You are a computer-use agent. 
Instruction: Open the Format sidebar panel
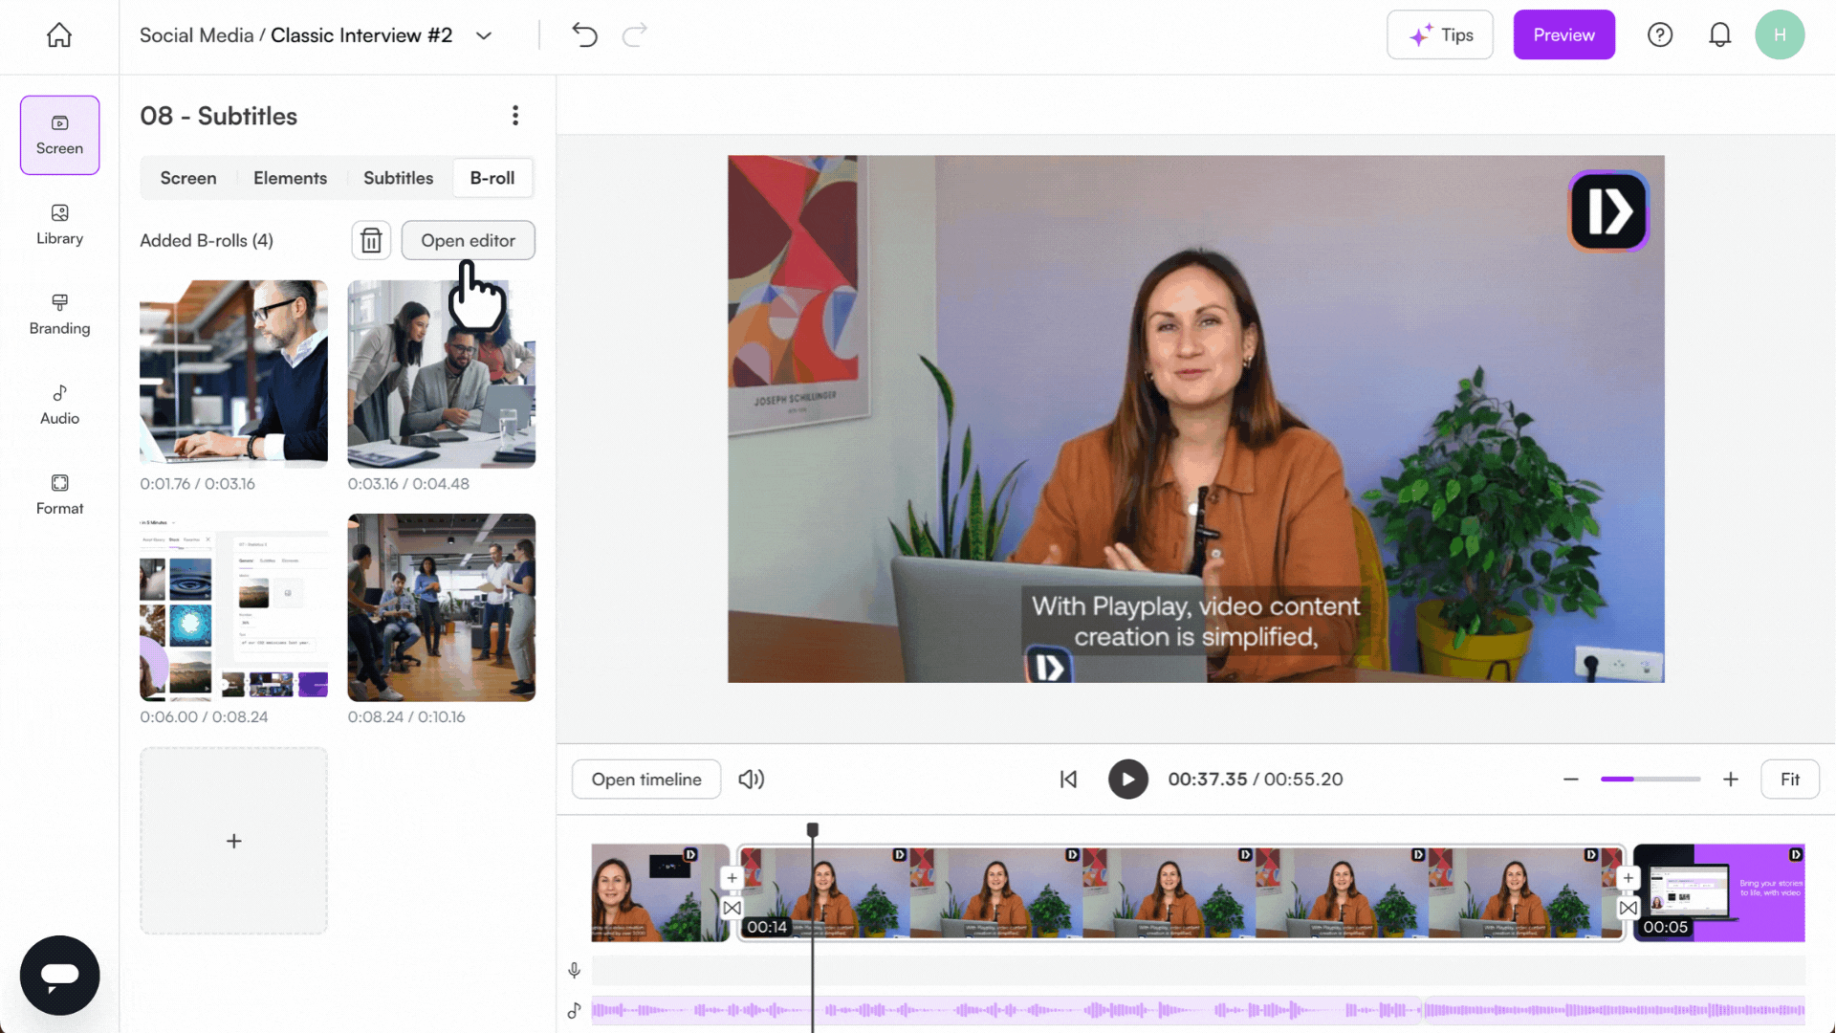click(x=59, y=495)
